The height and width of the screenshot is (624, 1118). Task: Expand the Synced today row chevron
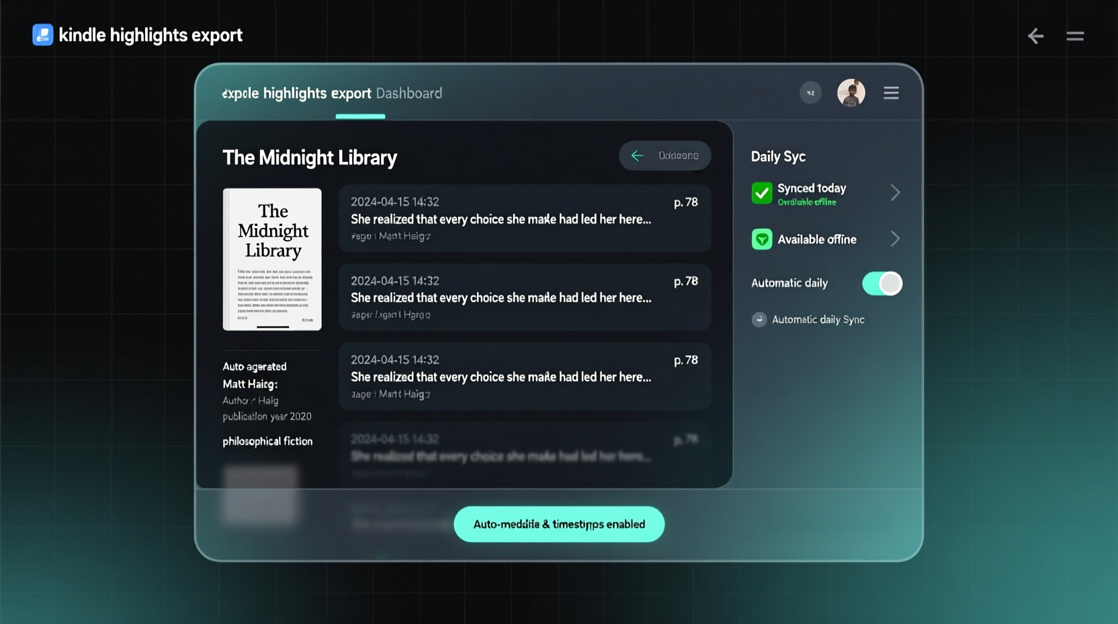[895, 193]
